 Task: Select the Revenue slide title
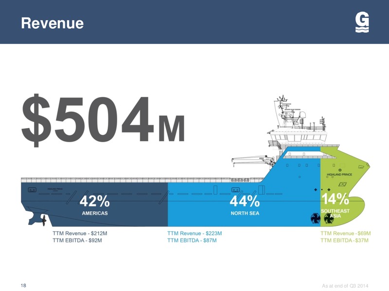[x=53, y=23]
